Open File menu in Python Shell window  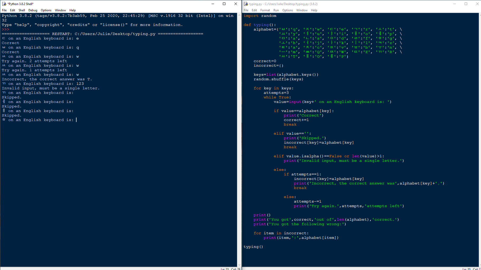tap(4, 10)
